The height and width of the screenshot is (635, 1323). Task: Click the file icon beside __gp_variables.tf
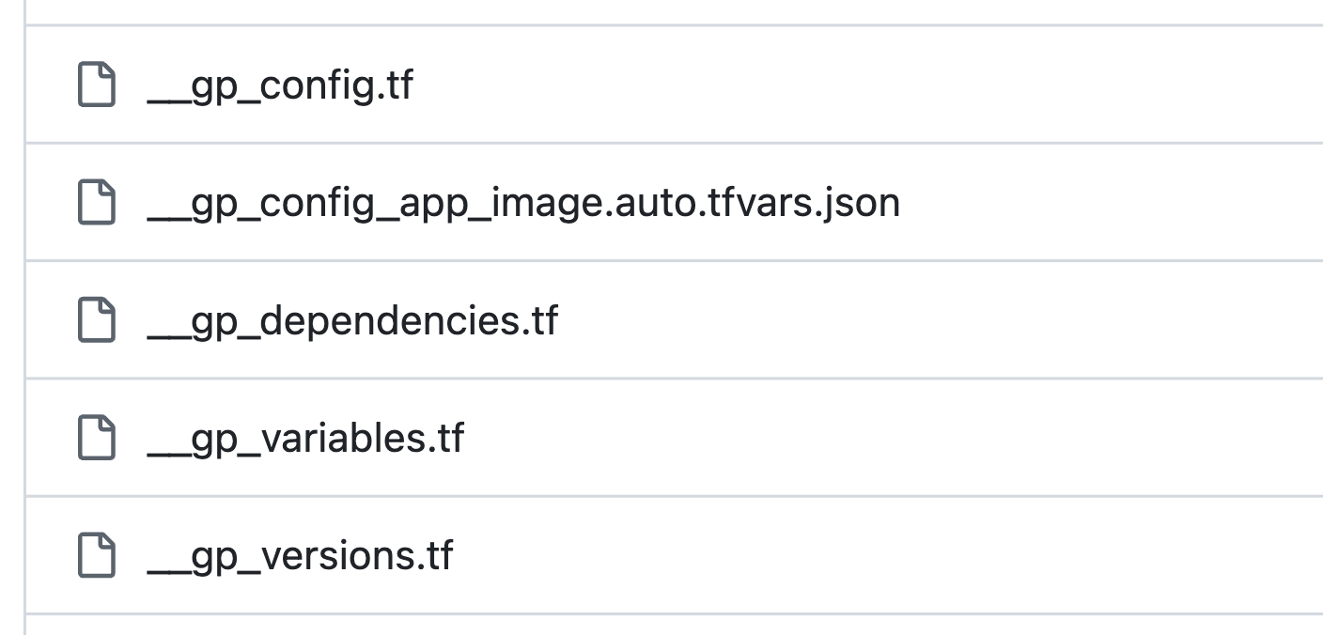pyautogui.click(x=97, y=438)
